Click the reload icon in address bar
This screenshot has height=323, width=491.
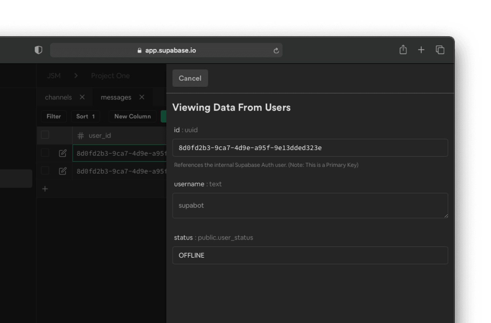(276, 50)
